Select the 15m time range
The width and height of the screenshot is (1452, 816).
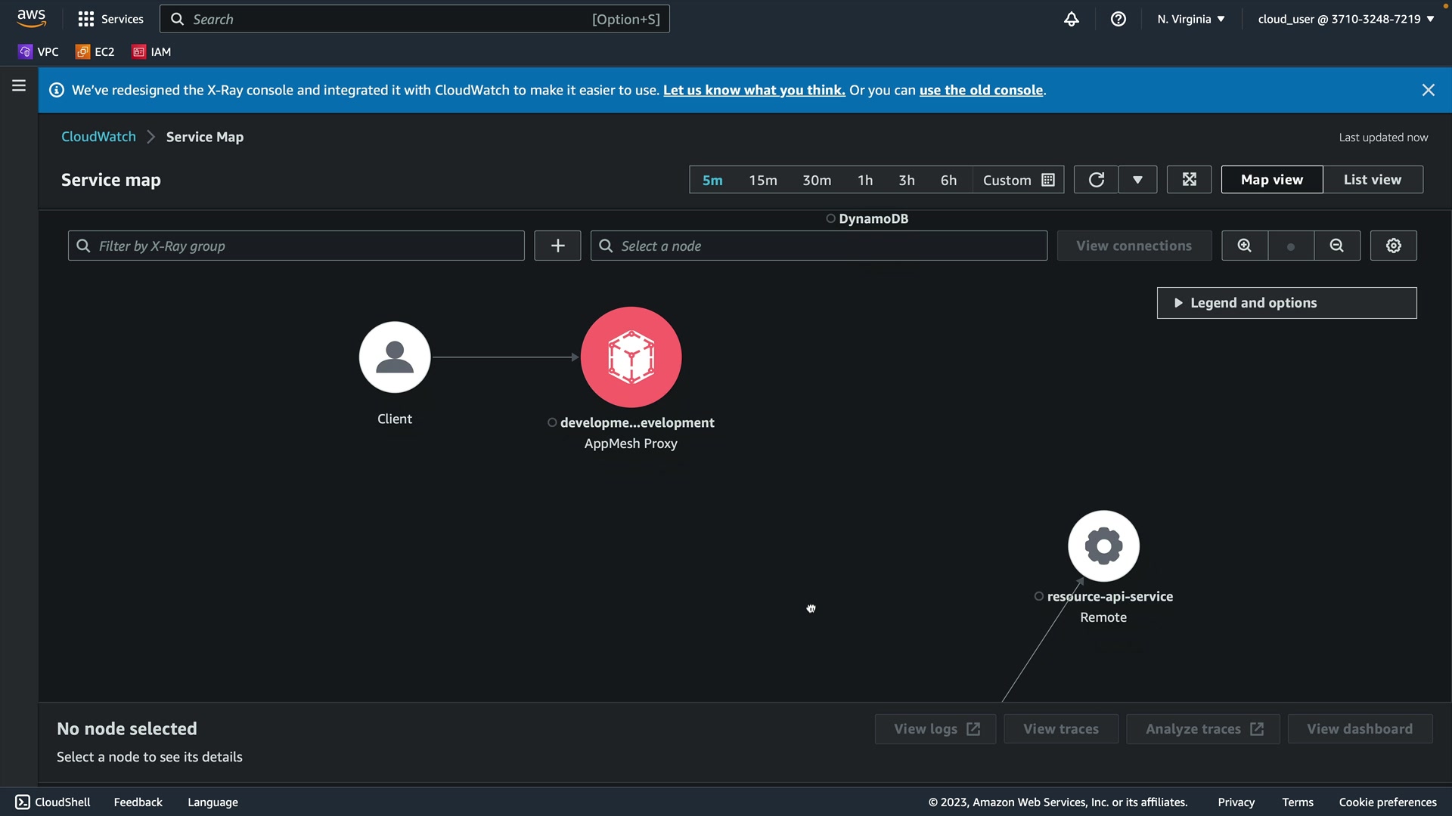coord(762,180)
